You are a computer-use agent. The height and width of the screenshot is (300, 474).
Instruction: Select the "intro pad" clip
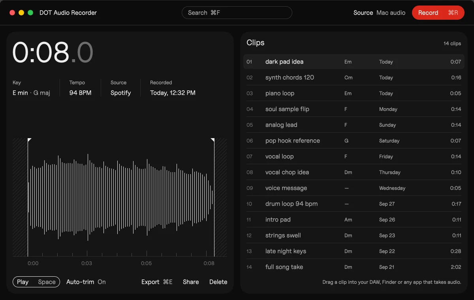click(x=354, y=219)
